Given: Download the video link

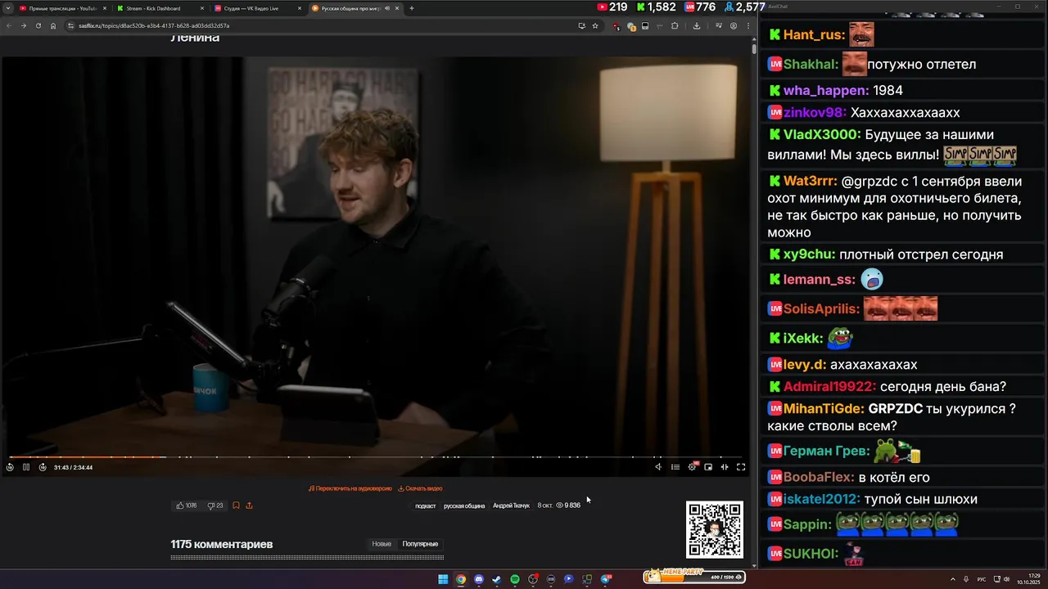Looking at the screenshot, I should [x=420, y=488].
